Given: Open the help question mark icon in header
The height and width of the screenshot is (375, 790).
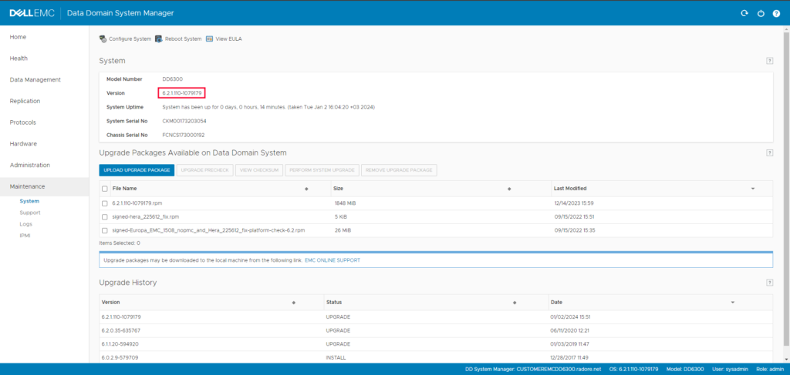Looking at the screenshot, I should click(x=775, y=13).
